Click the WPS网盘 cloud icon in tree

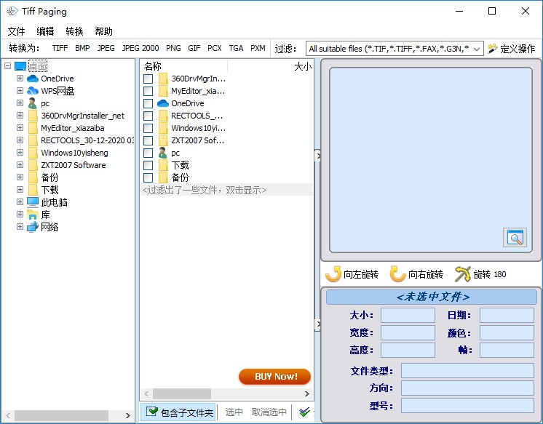pos(33,91)
